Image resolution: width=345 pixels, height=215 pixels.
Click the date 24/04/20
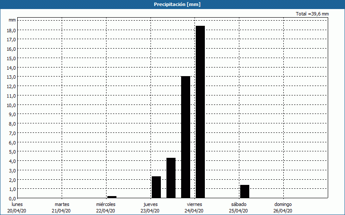[x=194, y=211]
